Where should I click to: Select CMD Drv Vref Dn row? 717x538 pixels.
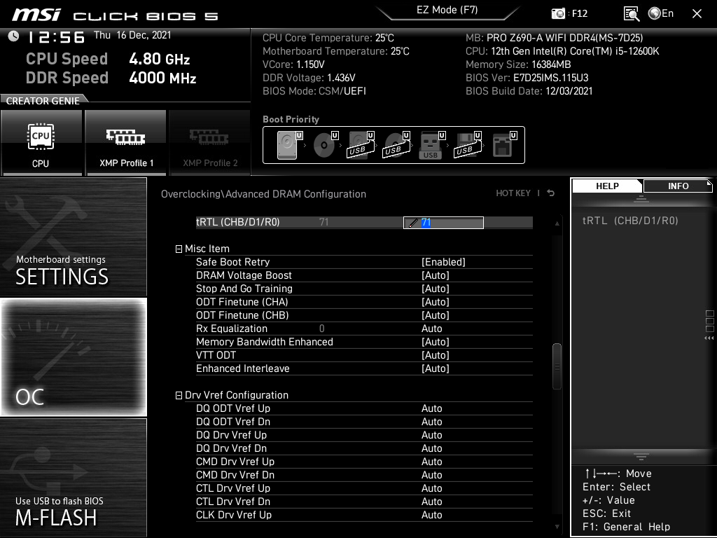(x=364, y=474)
